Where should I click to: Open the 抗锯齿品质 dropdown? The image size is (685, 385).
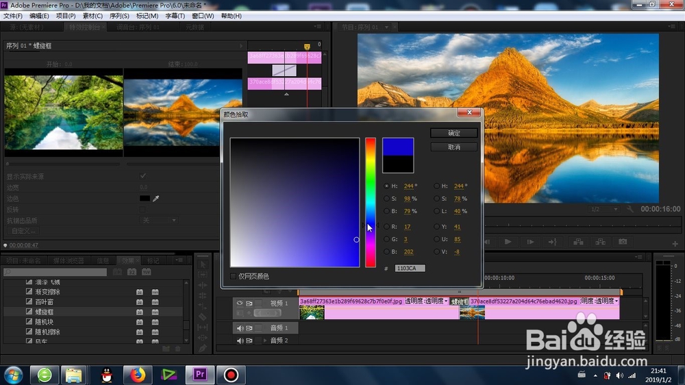158,221
